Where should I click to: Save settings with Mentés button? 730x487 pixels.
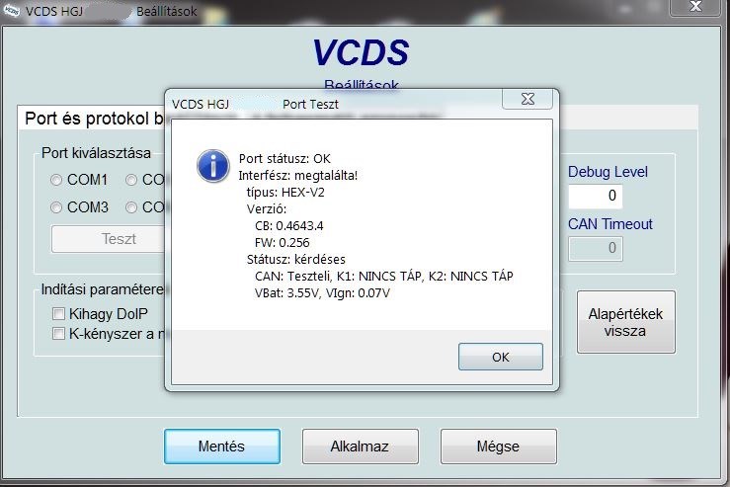[222, 446]
